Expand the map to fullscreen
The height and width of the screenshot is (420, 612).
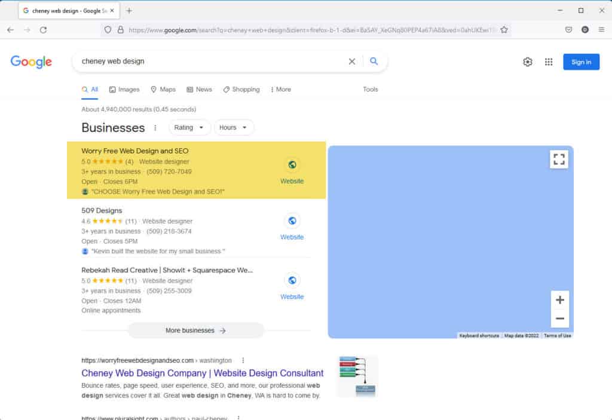pos(559,160)
